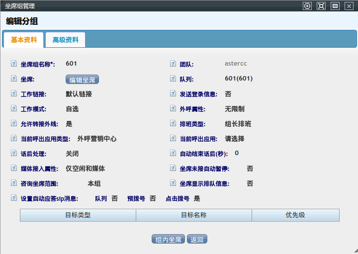
Task: Click the round stop icon in title bar
Action: [x=307, y=6]
